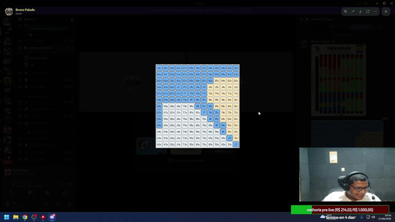Image resolution: width=395 pixels, height=222 pixels.
Task: Open PokerStars from the taskbar
Action: click(43, 217)
